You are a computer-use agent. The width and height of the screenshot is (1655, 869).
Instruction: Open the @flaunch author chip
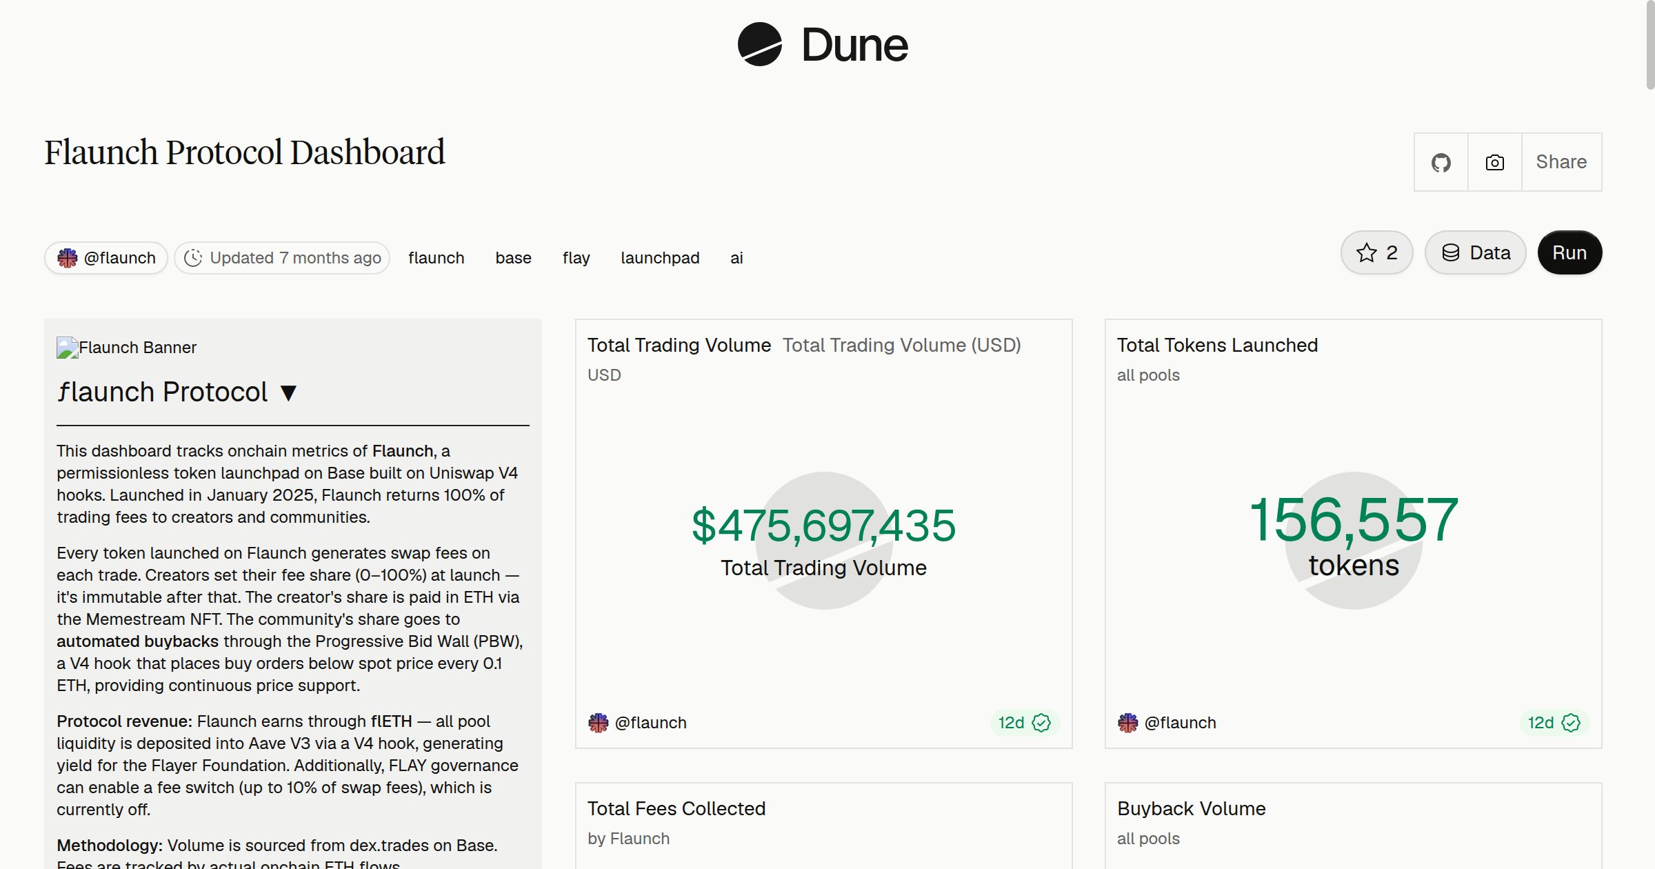point(106,258)
